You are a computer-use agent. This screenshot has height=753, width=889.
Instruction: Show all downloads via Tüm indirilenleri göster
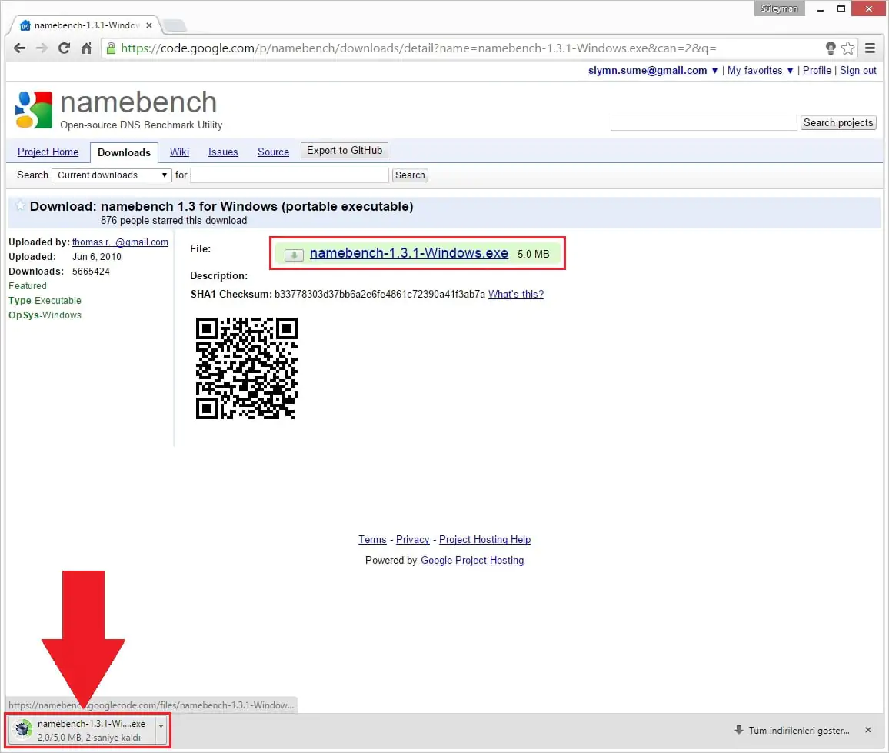798,731
